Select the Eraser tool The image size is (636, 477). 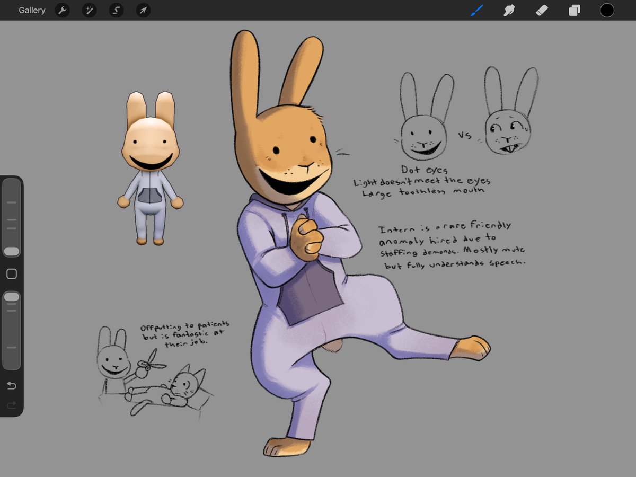tap(542, 10)
